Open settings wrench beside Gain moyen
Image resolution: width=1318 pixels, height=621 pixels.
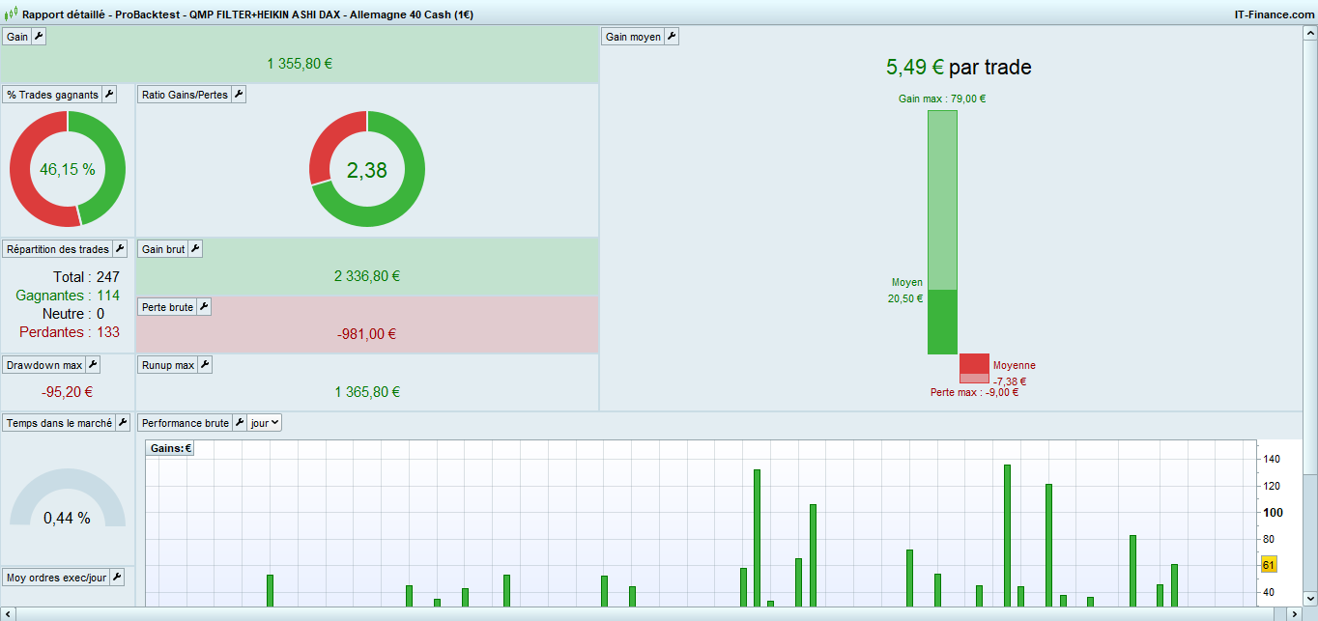click(672, 37)
